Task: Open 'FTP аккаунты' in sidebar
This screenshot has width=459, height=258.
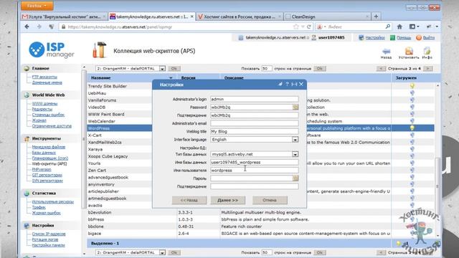Action: 44,77
